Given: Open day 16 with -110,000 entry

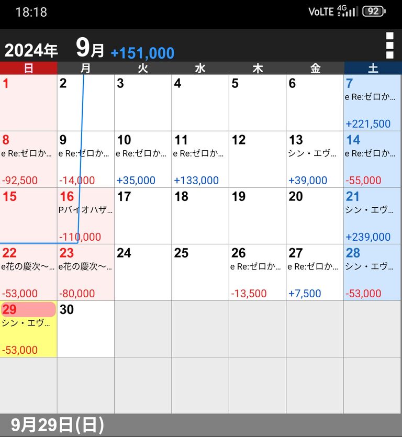Looking at the screenshot, I should [86, 216].
